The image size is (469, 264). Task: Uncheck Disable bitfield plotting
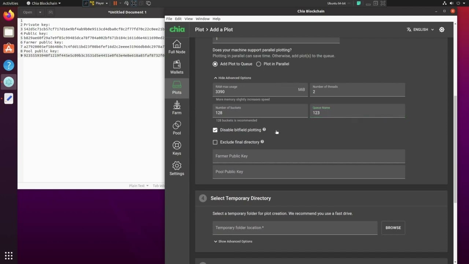(215, 130)
